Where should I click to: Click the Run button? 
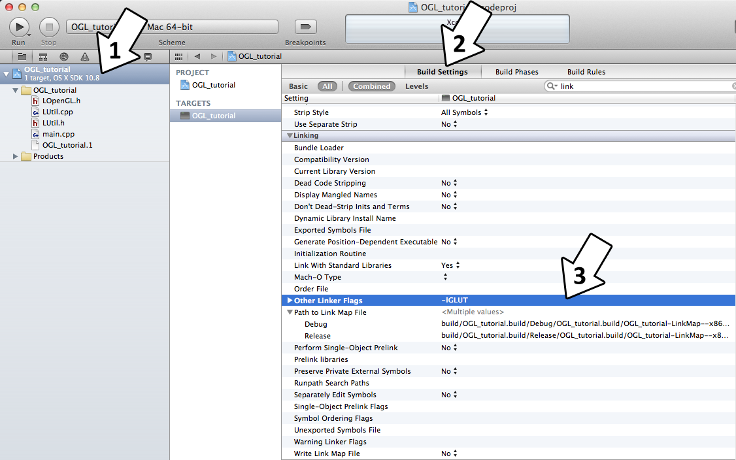tap(19, 27)
